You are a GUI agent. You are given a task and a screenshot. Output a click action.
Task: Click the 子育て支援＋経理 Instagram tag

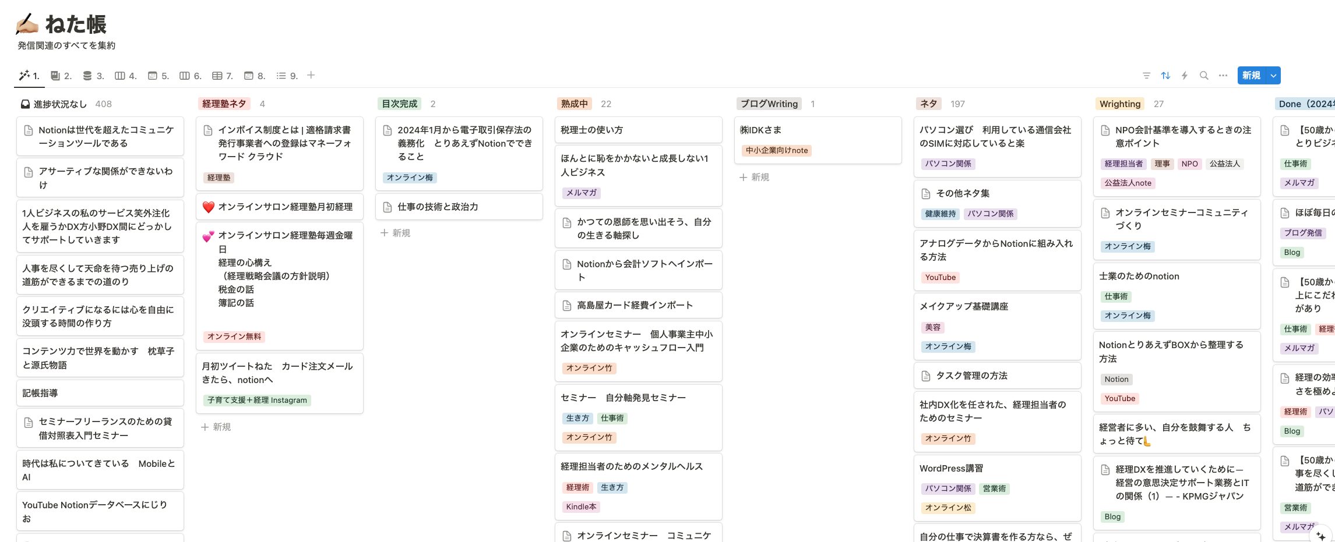point(257,400)
